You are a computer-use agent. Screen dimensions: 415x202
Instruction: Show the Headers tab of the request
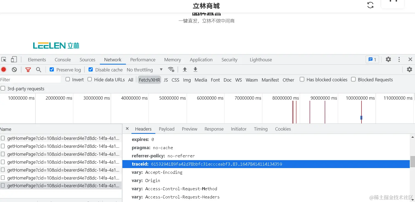coord(143,129)
